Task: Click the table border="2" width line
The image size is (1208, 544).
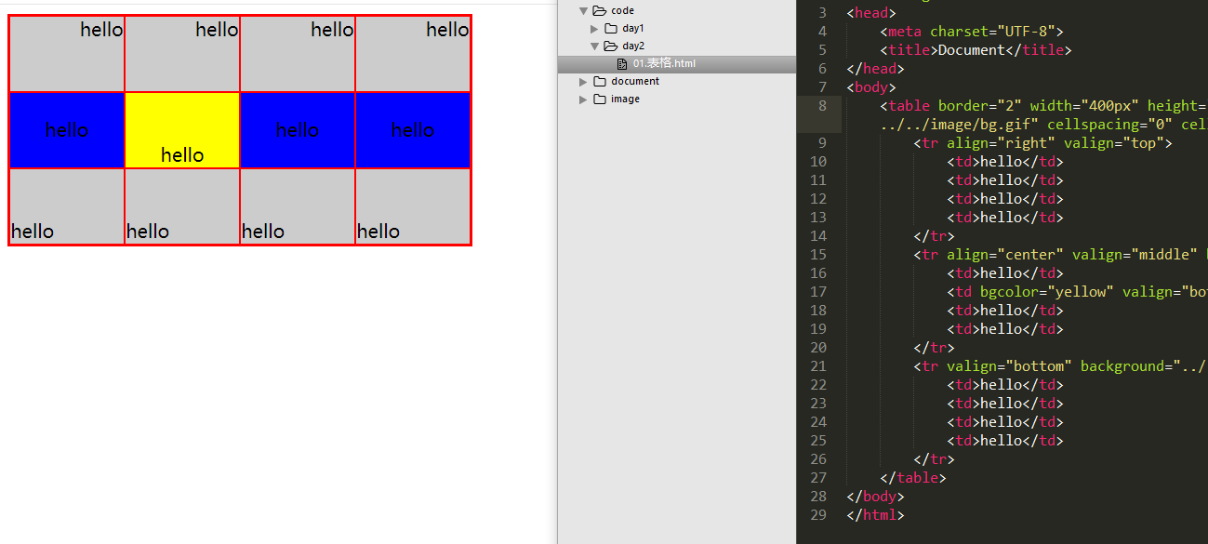Action: click(x=1043, y=106)
